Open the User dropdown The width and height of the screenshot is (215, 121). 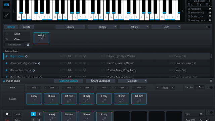pyautogui.click(x=166, y=27)
